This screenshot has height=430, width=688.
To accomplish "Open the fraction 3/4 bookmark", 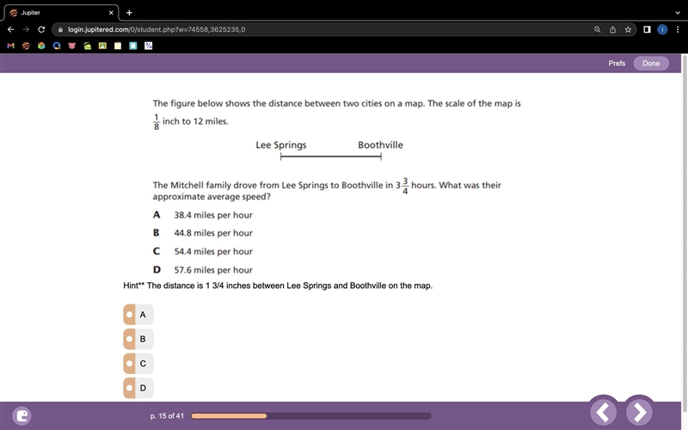I will 148,46.
